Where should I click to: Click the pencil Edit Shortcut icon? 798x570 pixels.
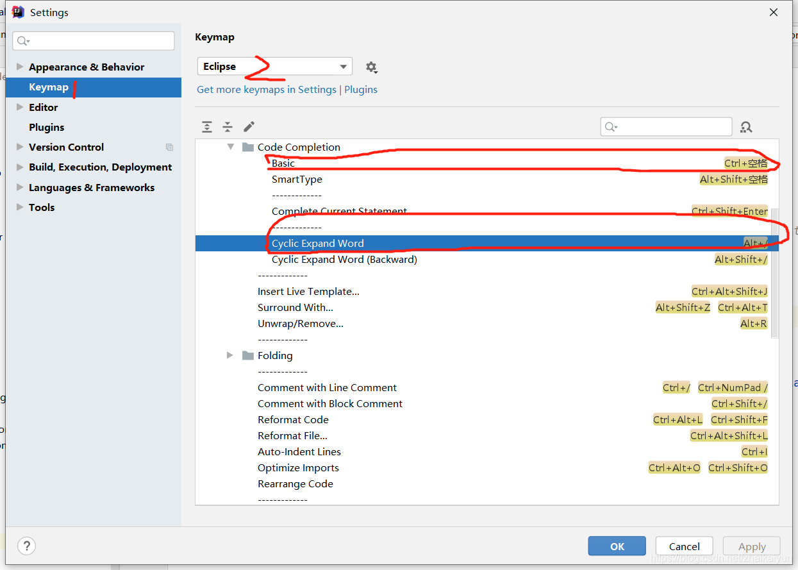249,127
